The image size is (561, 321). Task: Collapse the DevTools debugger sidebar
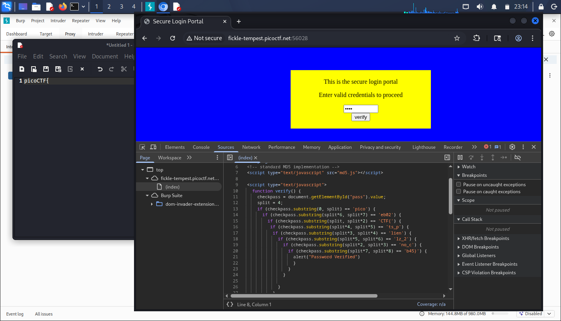tap(447, 157)
